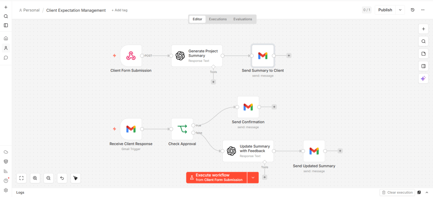The width and height of the screenshot is (433, 197).
Task: Click the Logs label
Action: click(x=20, y=193)
